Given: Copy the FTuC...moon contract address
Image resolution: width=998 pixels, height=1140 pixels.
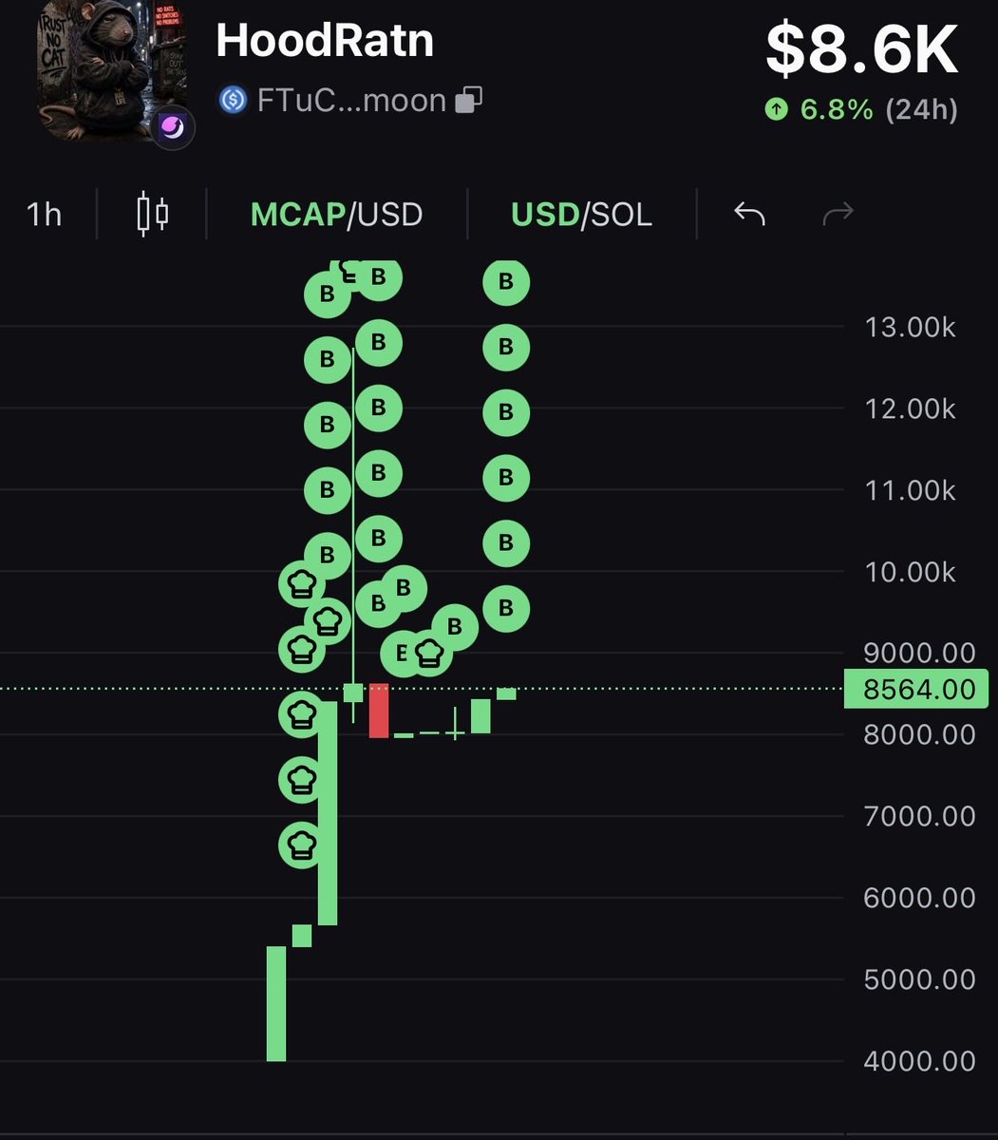Looking at the screenshot, I should 469,100.
